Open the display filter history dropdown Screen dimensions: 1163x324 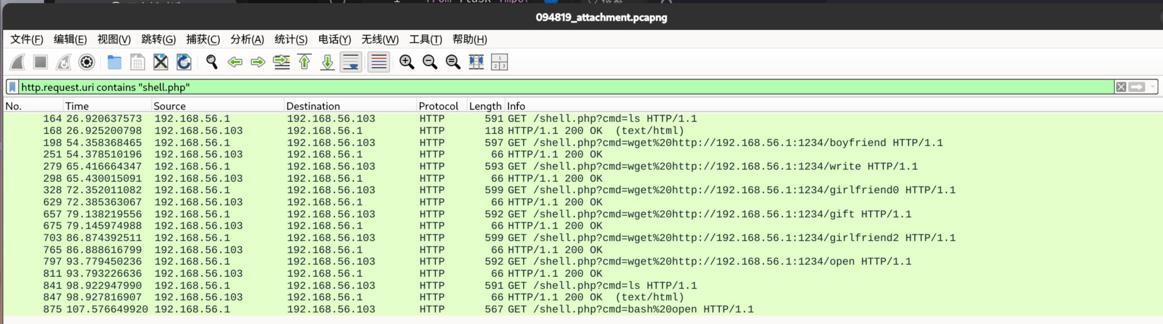click(1152, 87)
